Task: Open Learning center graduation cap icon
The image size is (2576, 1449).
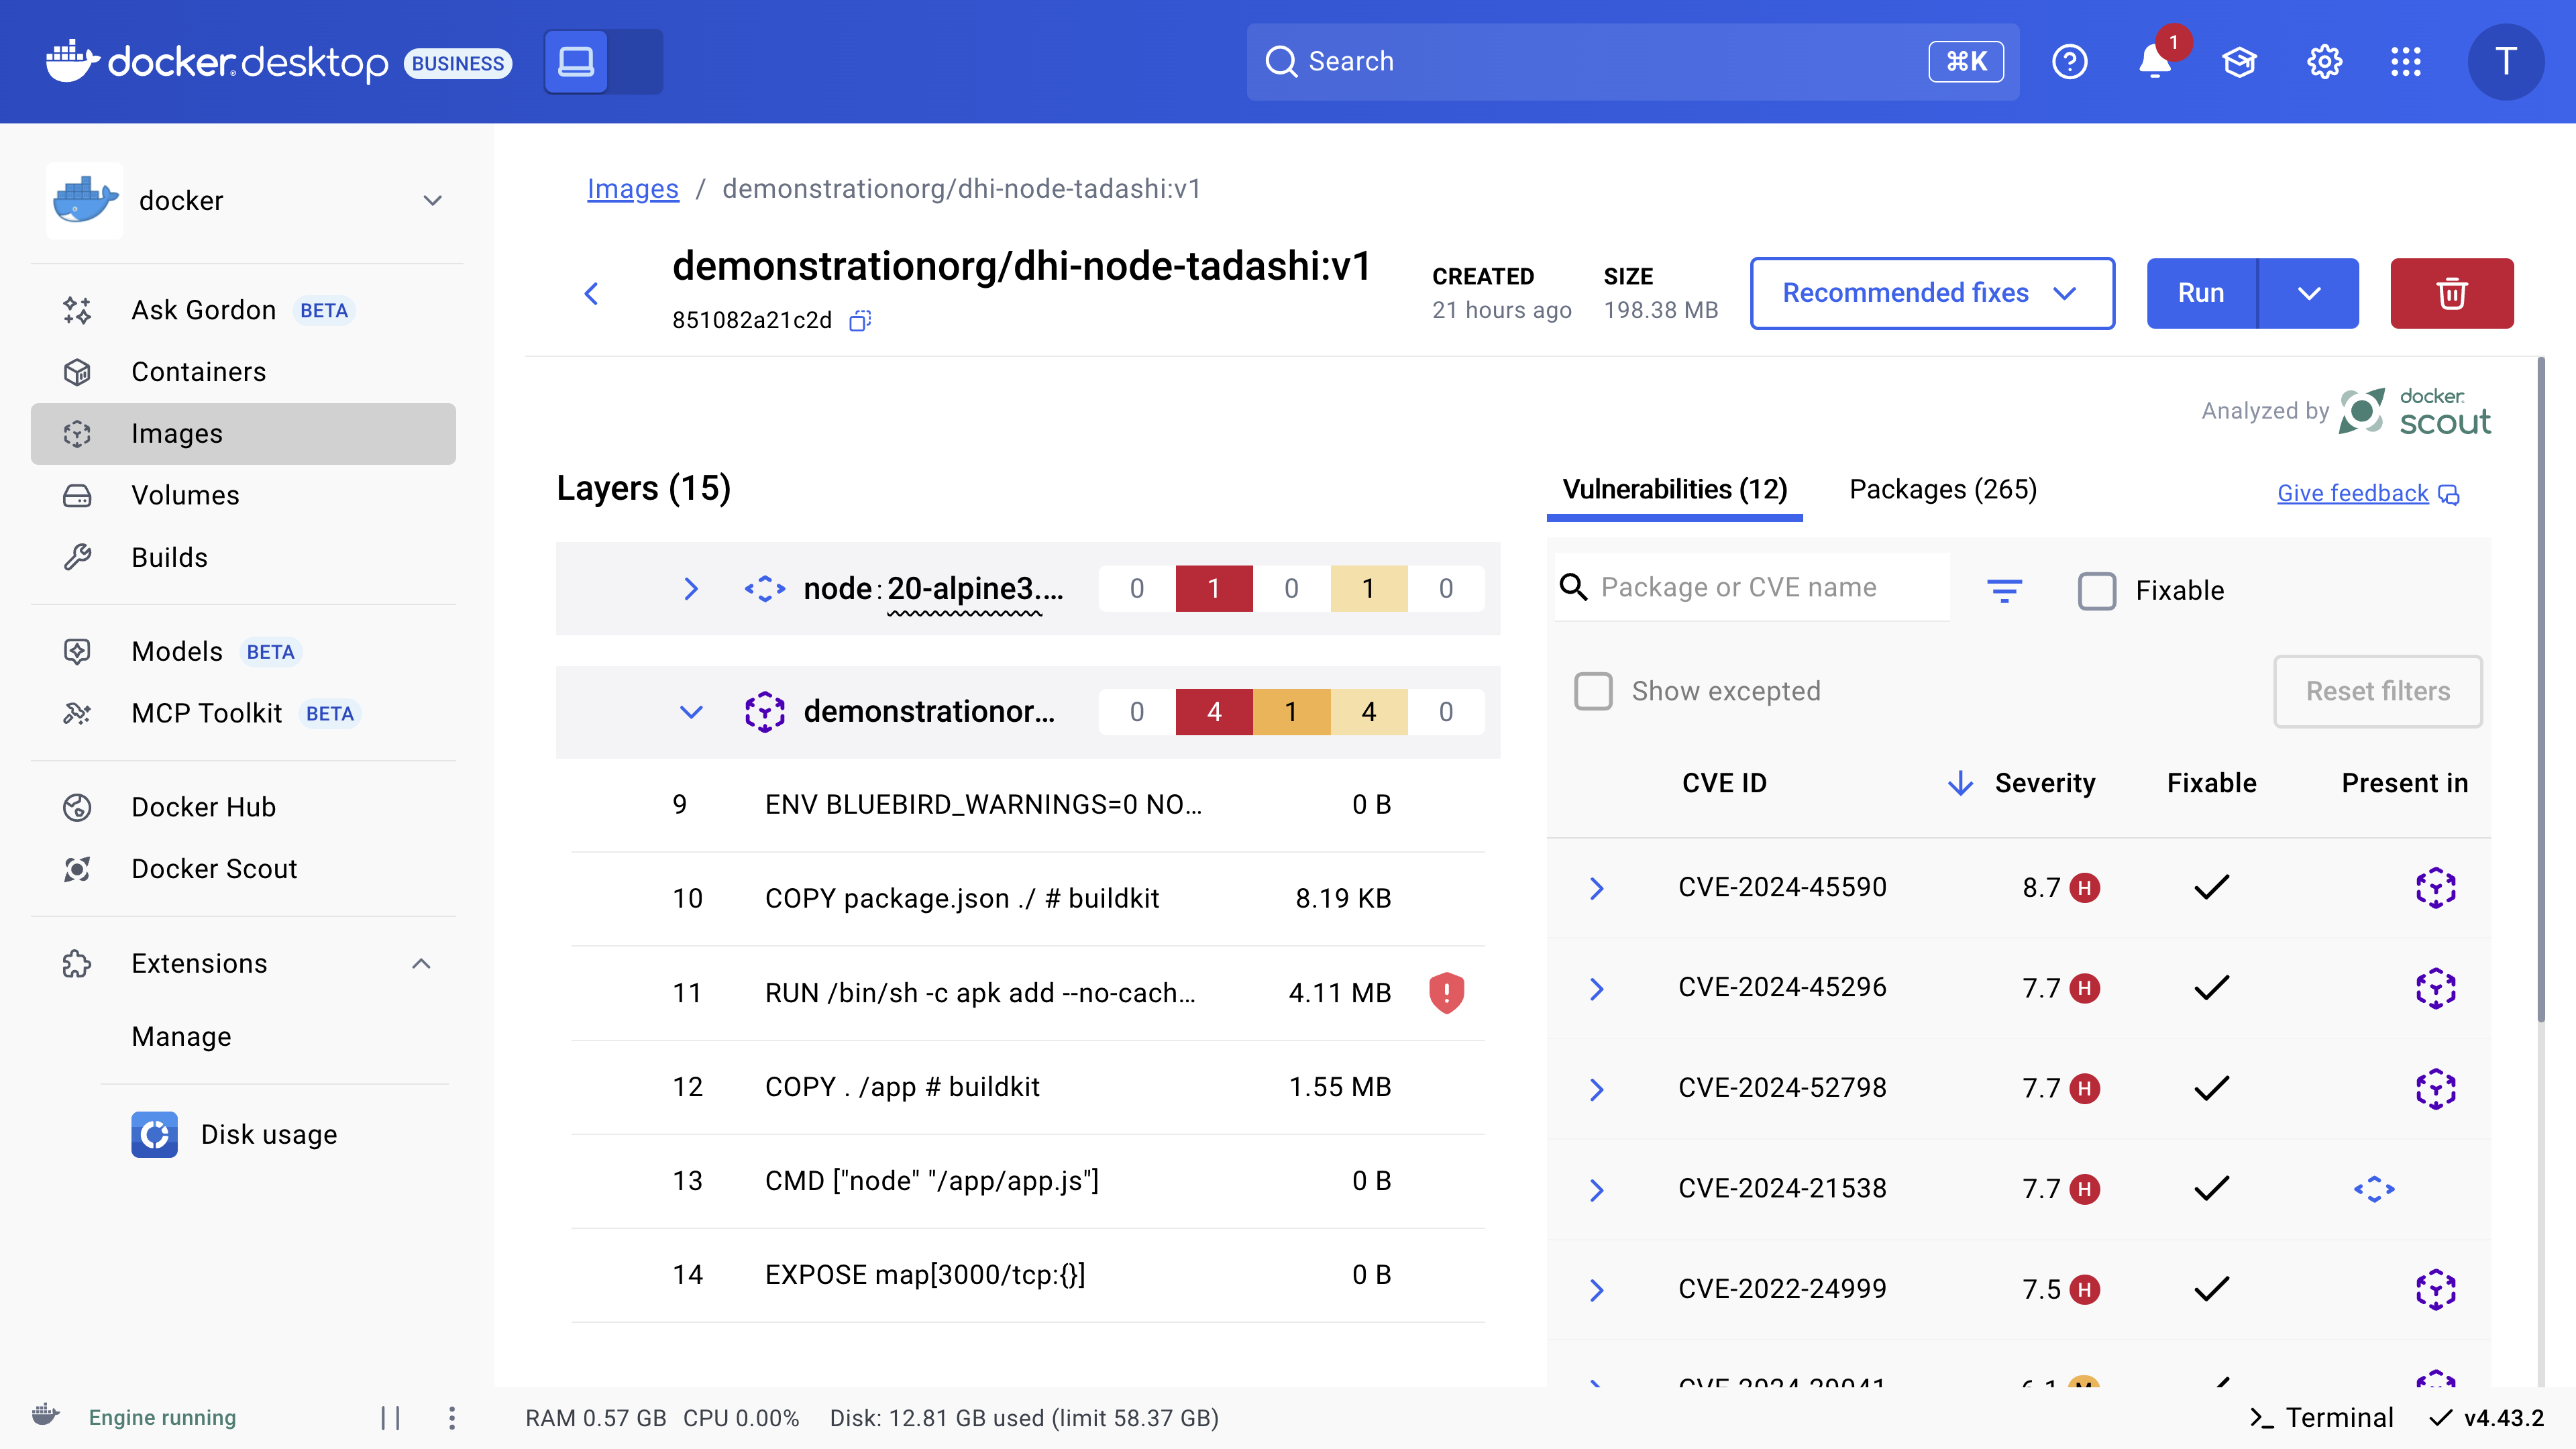Action: point(2239,62)
